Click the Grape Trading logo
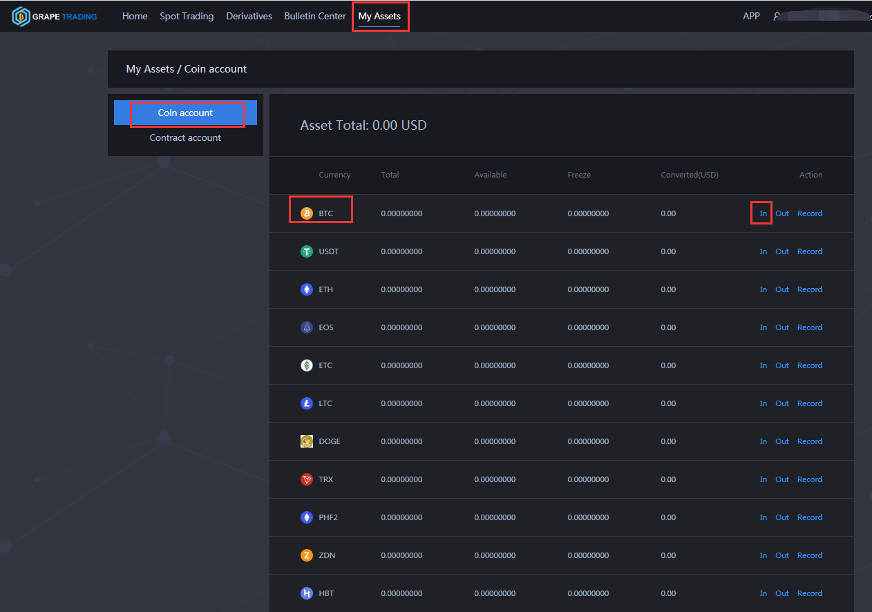The height and width of the screenshot is (612, 872). coord(55,16)
